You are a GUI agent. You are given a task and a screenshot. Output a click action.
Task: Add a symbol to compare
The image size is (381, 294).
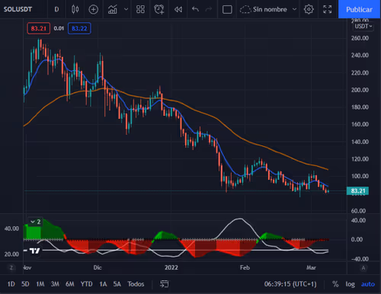coord(94,9)
